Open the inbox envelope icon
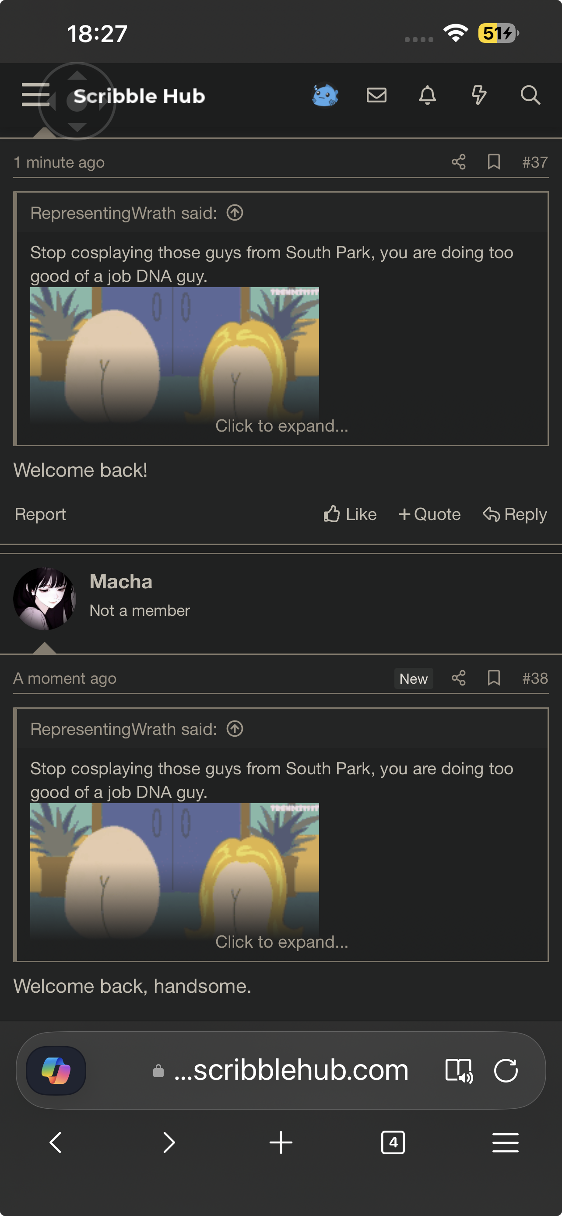This screenshot has width=562, height=1216. pos(376,95)
